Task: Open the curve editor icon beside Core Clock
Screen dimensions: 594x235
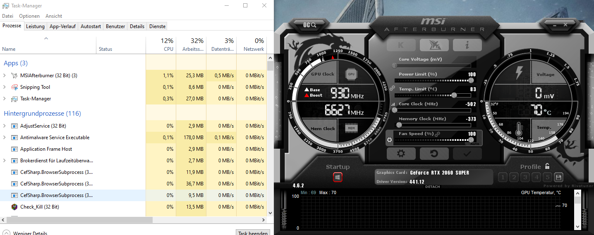Action: (x=393, y=104)
